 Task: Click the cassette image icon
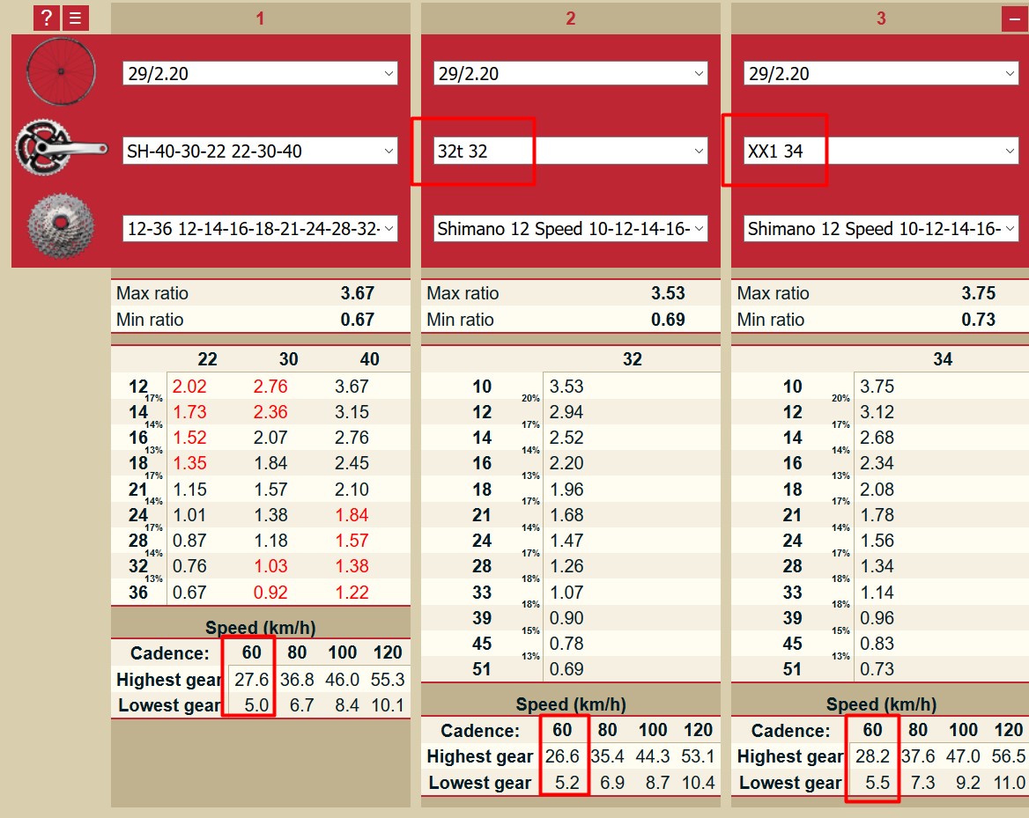[x=61, y=227]
